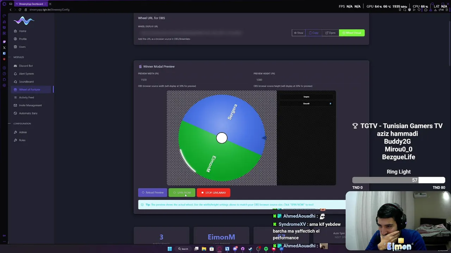
Task: Open Microsoft Store from the taskbar
Action: (x=211, y=249)
